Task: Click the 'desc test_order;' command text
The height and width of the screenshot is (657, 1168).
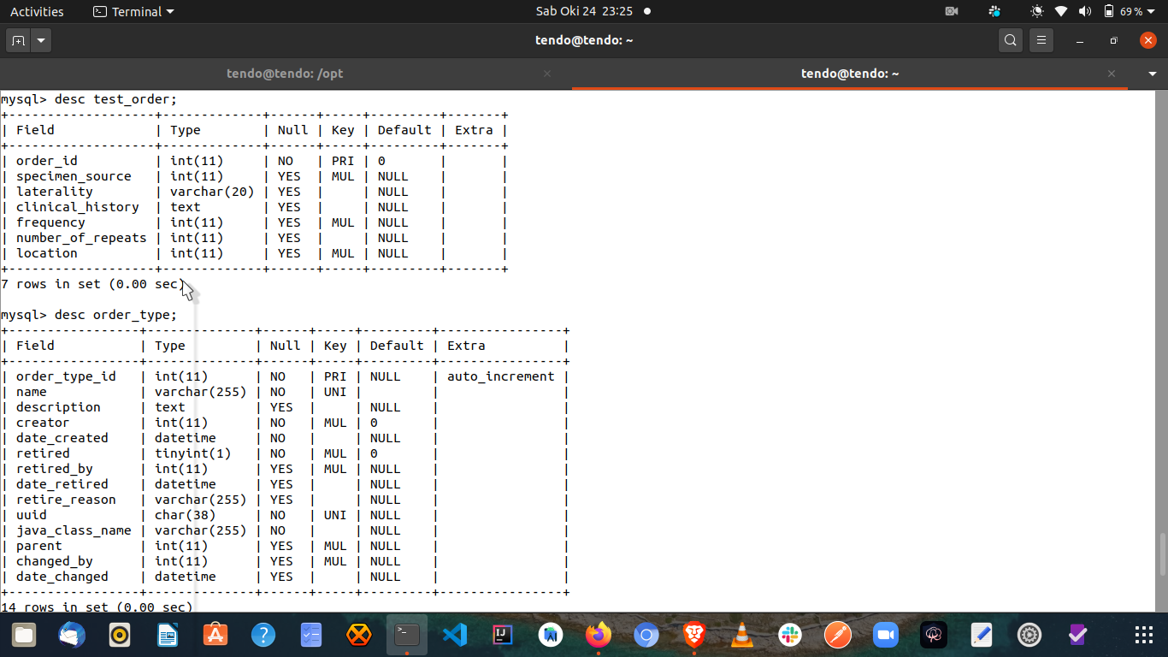Action: click(115, 99)
